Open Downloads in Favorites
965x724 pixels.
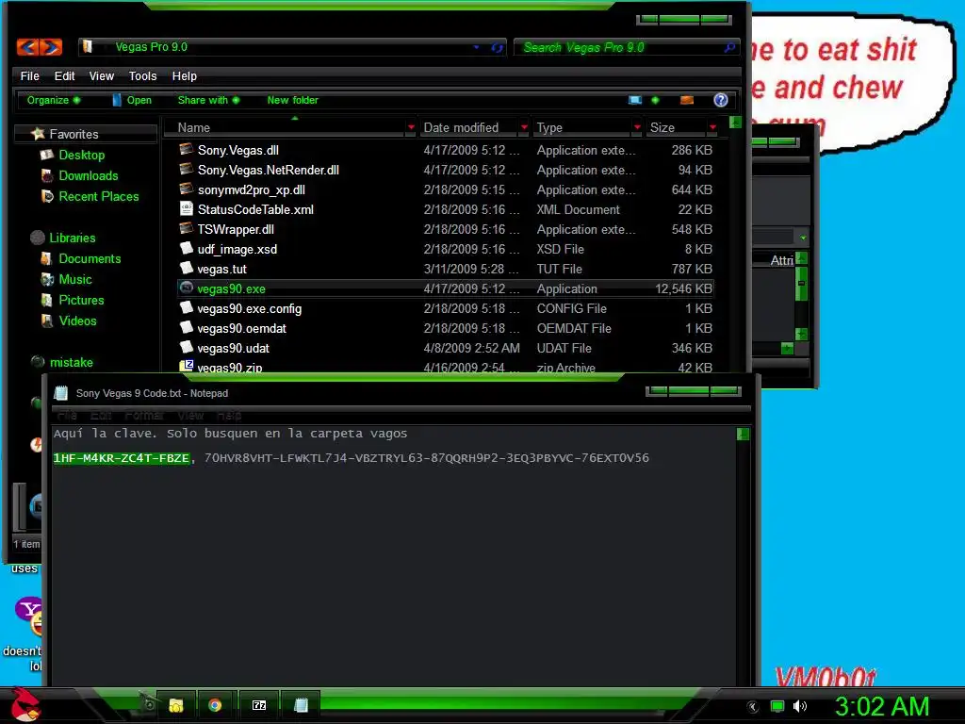pos(88,176)
